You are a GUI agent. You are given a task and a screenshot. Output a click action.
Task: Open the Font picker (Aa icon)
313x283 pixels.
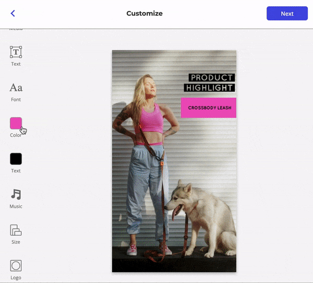pyautogui.click(x=16, y=88)
